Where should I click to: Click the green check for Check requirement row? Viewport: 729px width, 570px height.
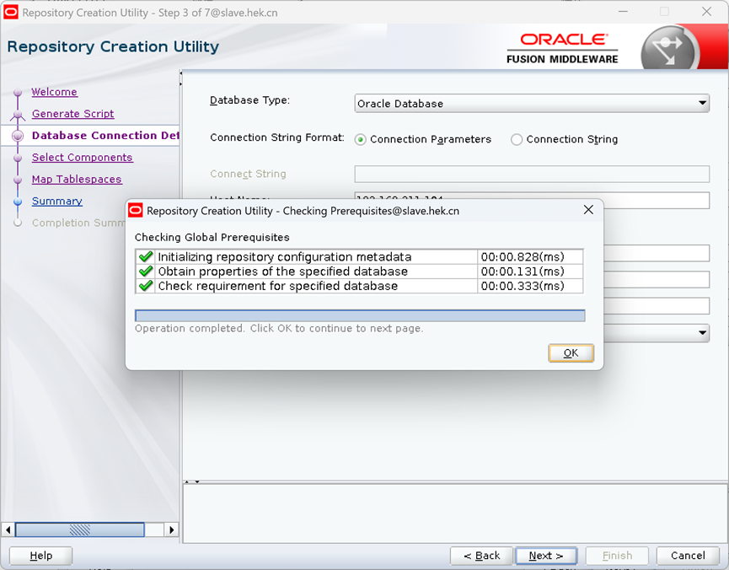(146, 286)
